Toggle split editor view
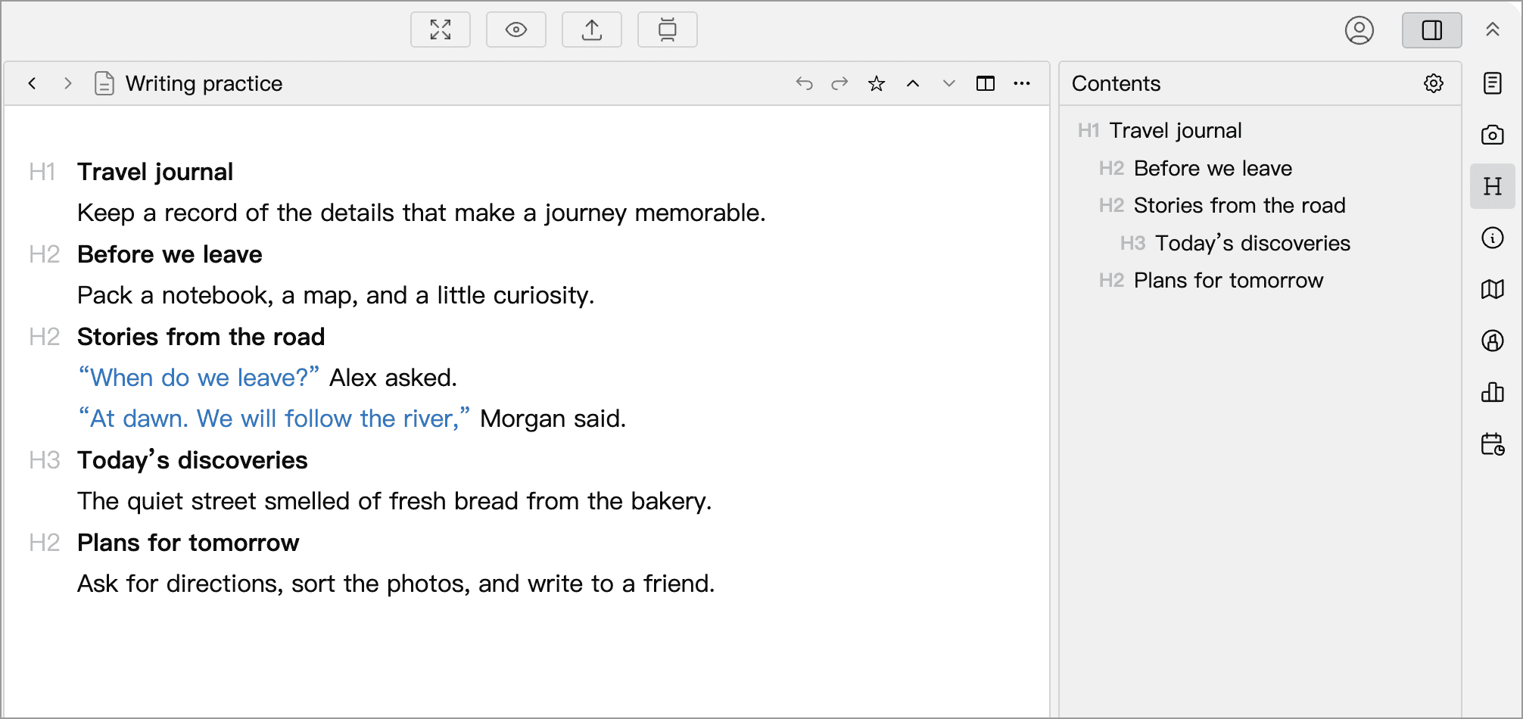 tap(986, 83)
